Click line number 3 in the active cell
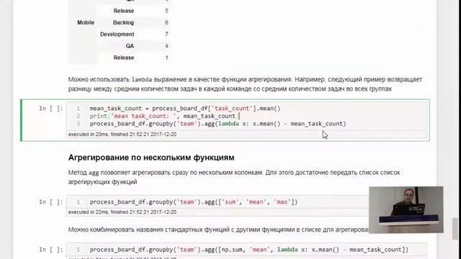The image size is (461, 259). click(79, 124)
